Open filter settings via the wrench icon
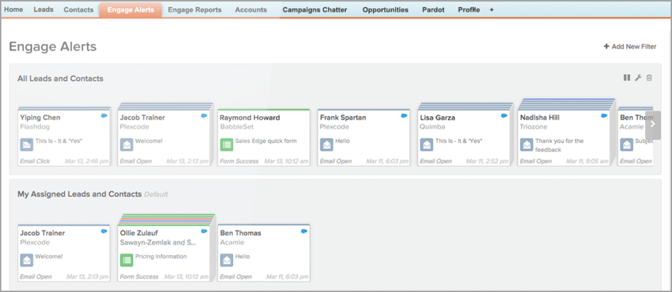This screenshot has height=292, width=672. (638, 78)
